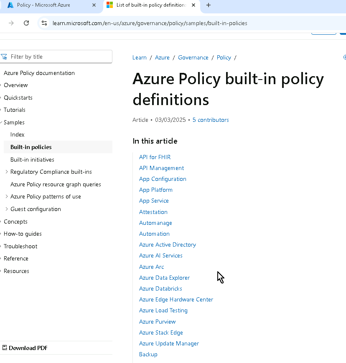Expand the Overview section

(16, 85)
